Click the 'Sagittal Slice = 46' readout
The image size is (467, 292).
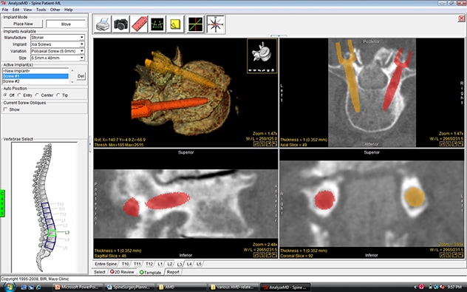110,256
